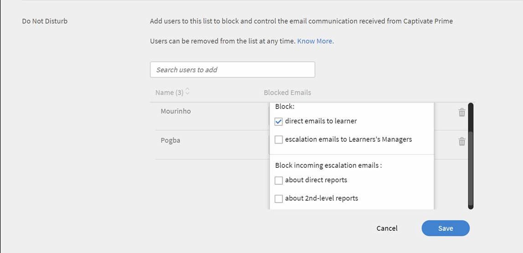
Task: Select the Mourinho user row
Action: point(176,111)
